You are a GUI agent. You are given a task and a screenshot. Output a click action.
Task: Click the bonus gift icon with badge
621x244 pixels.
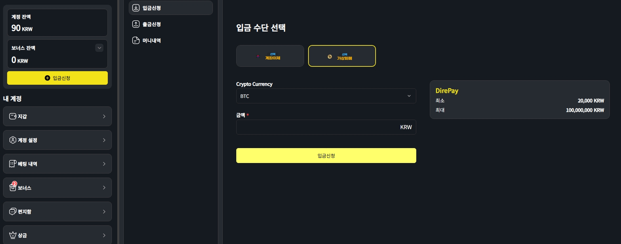coord(13,187)
